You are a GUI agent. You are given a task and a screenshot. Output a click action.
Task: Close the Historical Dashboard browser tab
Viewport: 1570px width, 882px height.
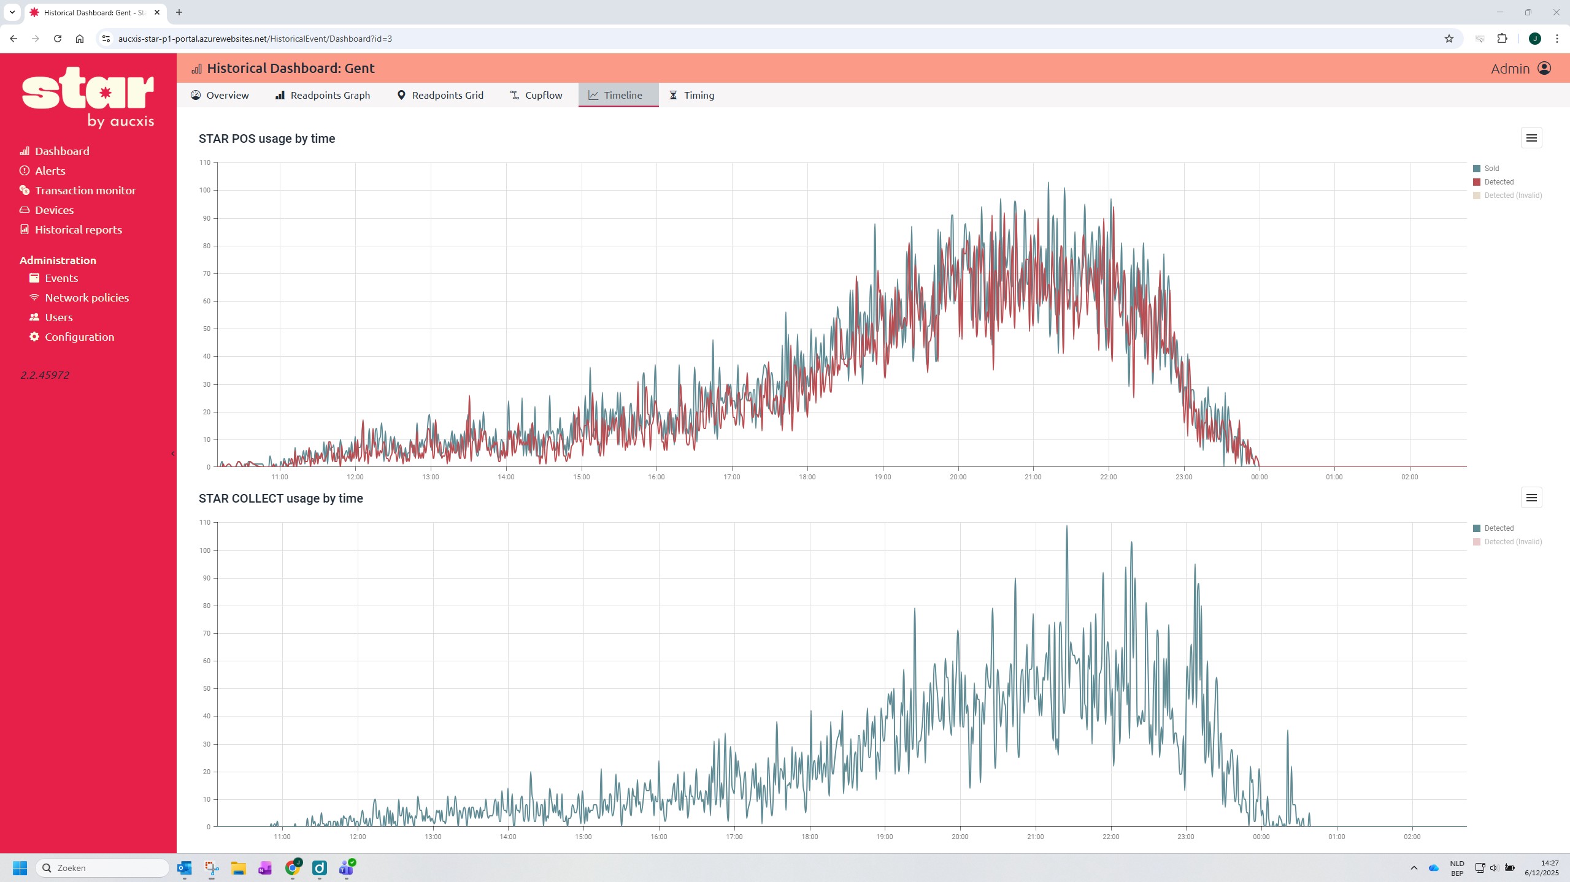[157, 12]
